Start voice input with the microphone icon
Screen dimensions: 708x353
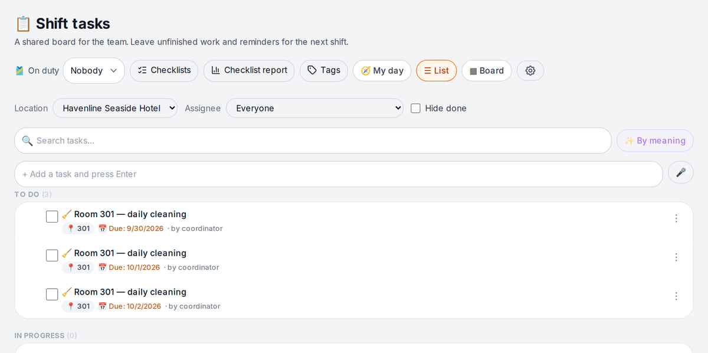[x=680, y=173]
